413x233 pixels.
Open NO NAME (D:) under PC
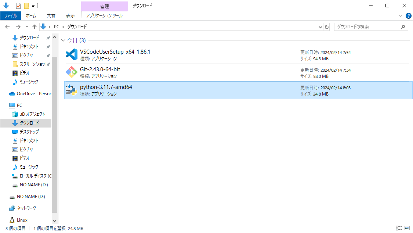point(34,185)
